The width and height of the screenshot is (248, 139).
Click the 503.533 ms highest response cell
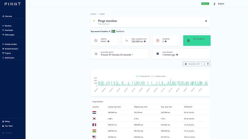[138, 131]
